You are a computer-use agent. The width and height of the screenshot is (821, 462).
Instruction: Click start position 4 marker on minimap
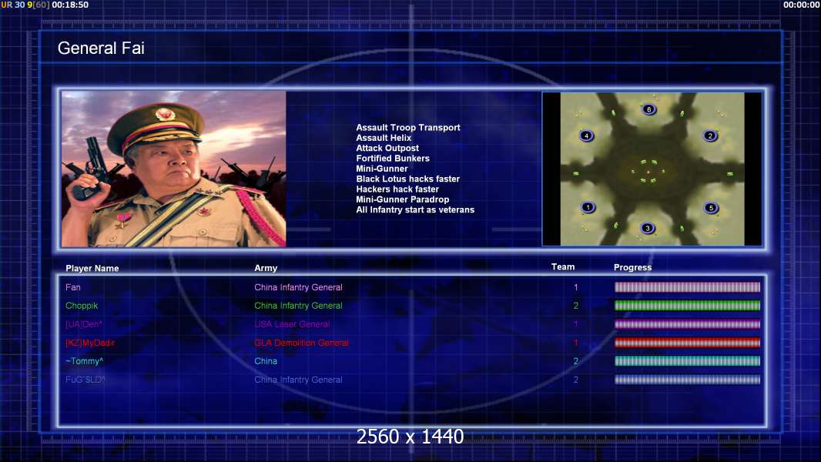(586, 136)
